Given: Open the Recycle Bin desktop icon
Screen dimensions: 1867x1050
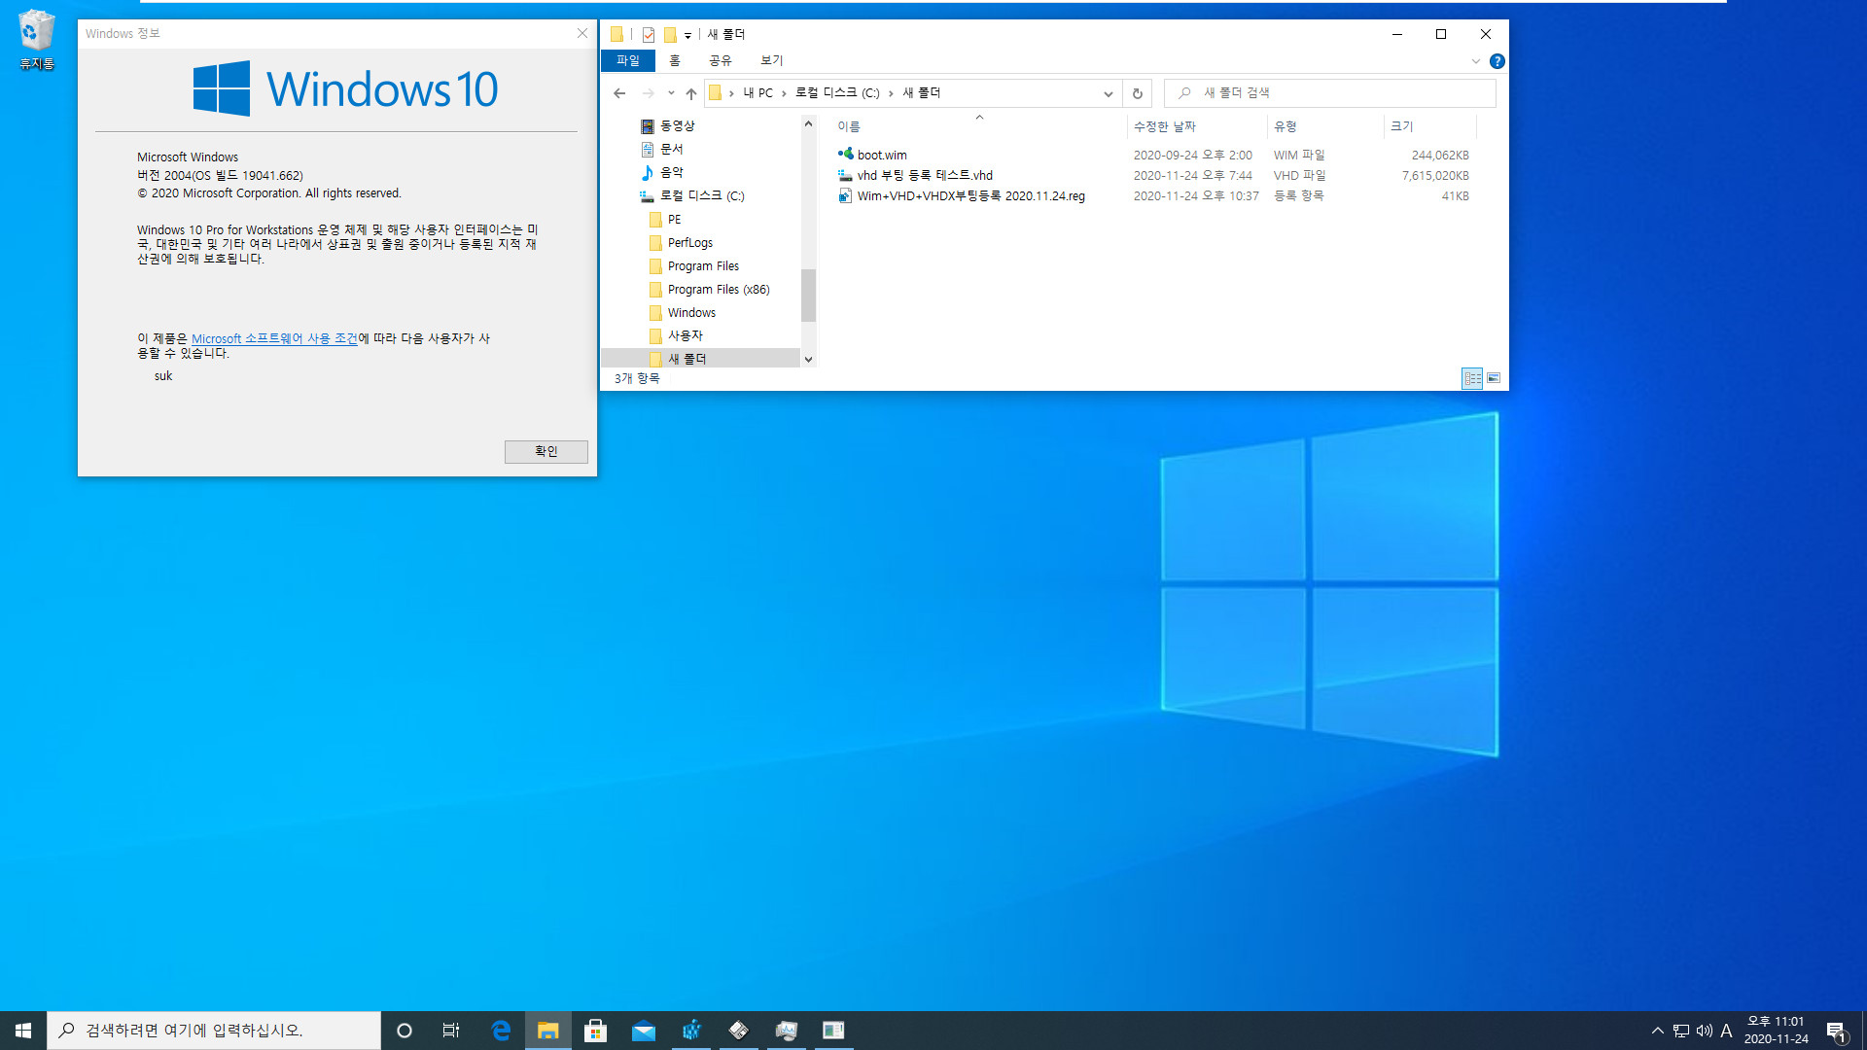Looking at the screenshot, I should (36, 41).
